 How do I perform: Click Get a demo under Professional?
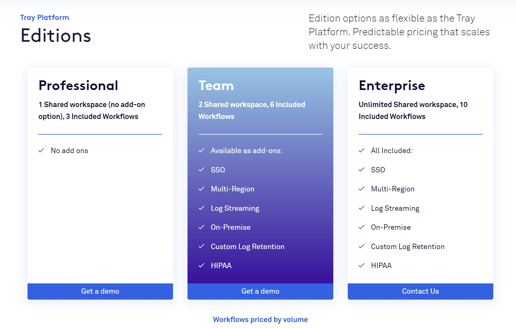click(x=100, y=291)
